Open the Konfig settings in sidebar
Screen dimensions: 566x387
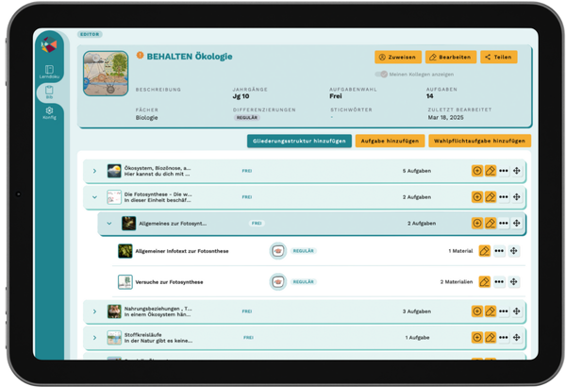click(x=49, y=112)
